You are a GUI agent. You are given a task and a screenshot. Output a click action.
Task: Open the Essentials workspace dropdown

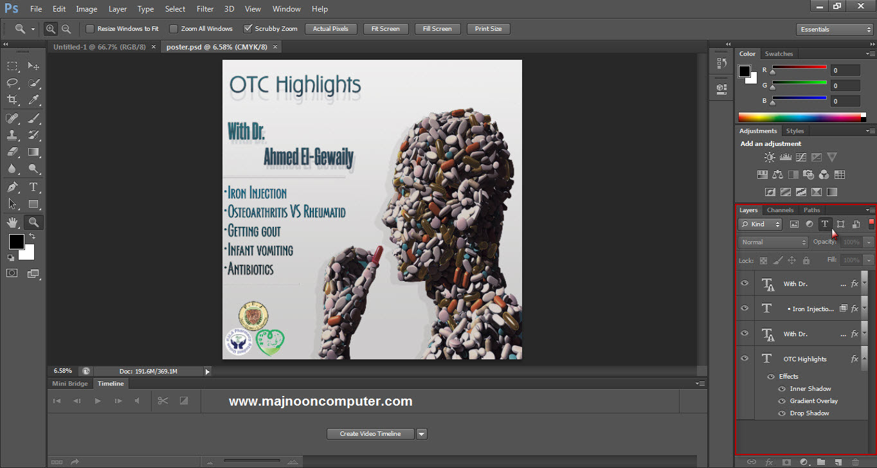834,29
